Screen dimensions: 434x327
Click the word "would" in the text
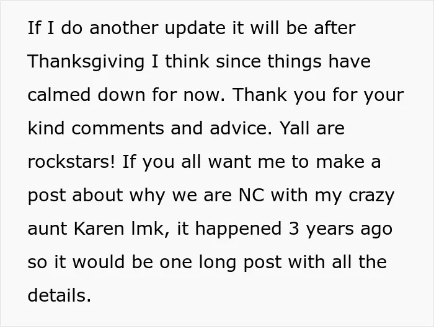(x=98, y=262)
